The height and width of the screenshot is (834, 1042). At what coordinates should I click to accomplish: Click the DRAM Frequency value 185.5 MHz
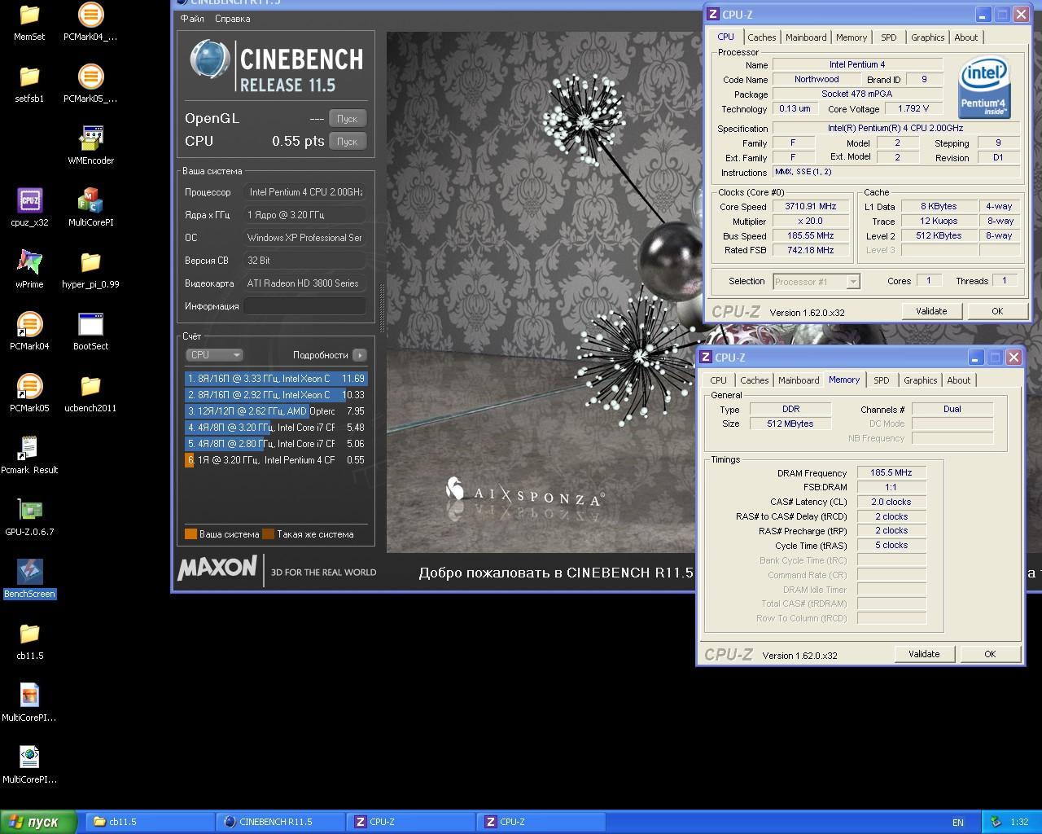(x=891, y=472)
